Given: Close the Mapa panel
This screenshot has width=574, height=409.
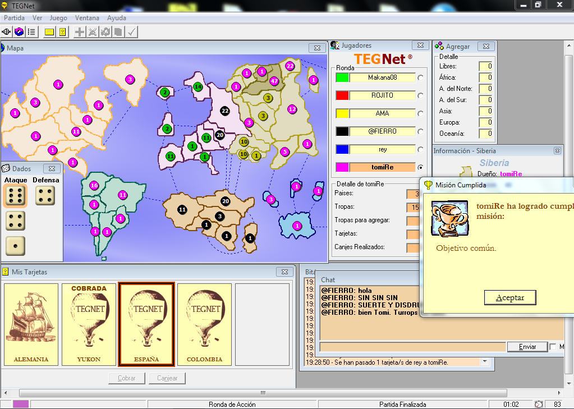Looking at the screenshot, I should coord(317,48).
